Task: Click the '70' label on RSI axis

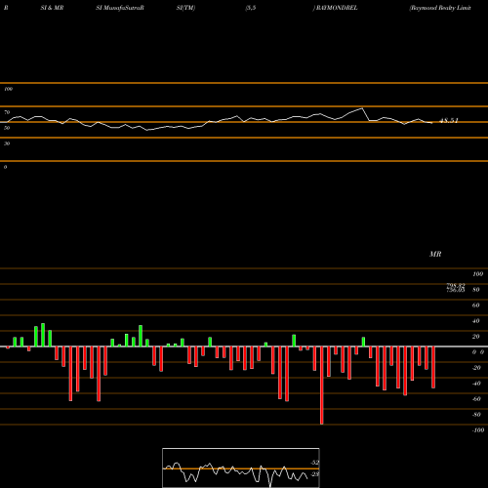Action: [7, 112]
